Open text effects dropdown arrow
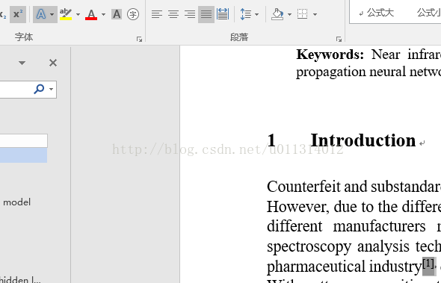This screenshot has height=283, width=441. point(52,14)
